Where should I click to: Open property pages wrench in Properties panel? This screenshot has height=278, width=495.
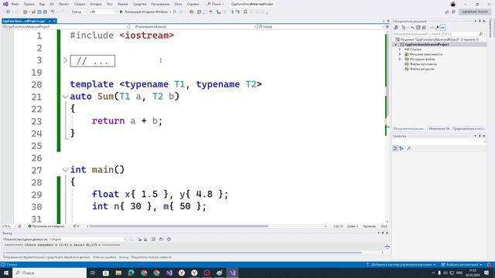point(409,148)
